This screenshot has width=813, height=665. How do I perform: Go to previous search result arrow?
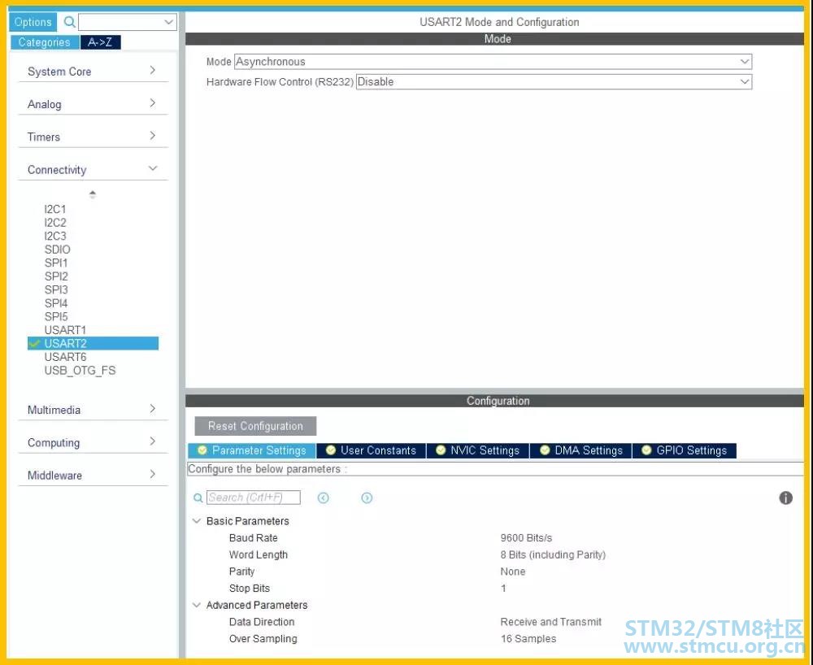click(x=324, y=498)
